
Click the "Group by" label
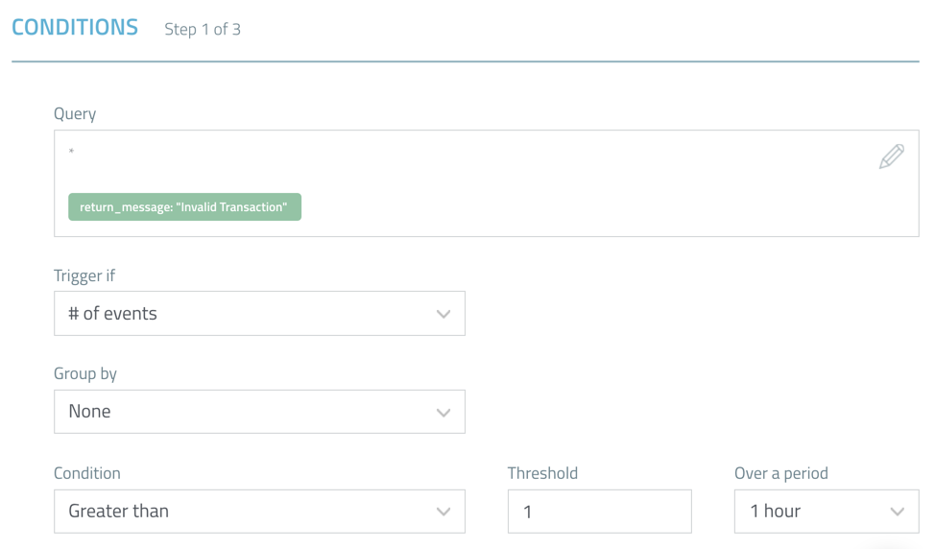tap(85, 373)
